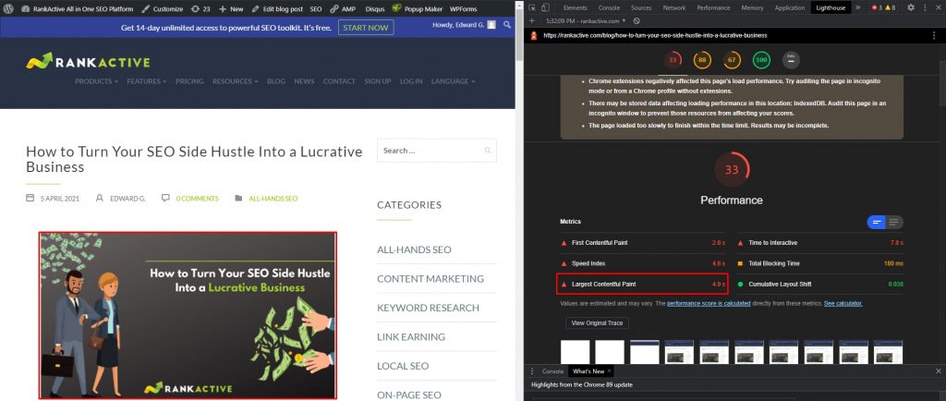The width and height of the screenshot is (946, 401).
Task: Select the What's New drawer tab
Action: (588, 371)
